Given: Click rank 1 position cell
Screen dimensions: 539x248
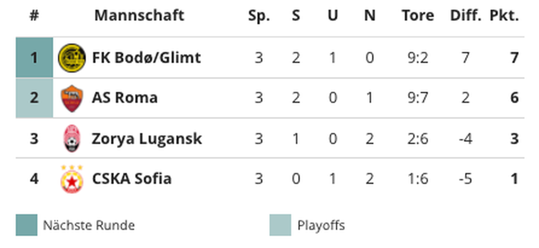Looking at the screenshot, I should click(34, 58).
